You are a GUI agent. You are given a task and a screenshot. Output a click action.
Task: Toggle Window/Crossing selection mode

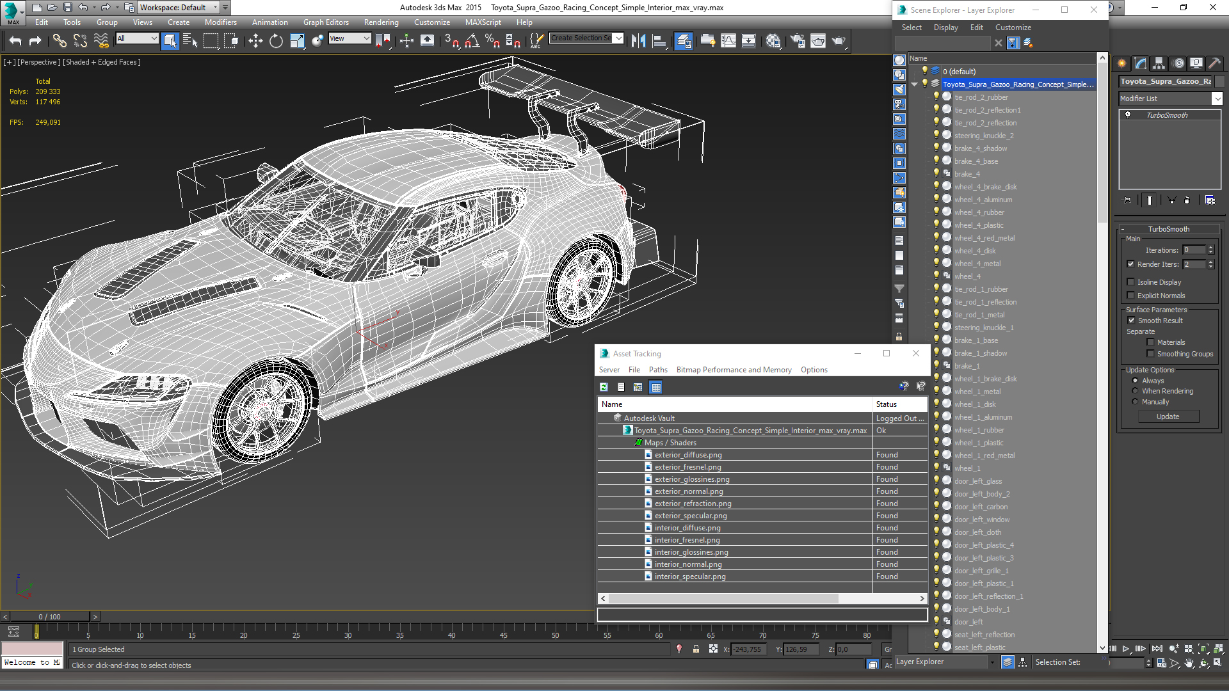(231, 42)
